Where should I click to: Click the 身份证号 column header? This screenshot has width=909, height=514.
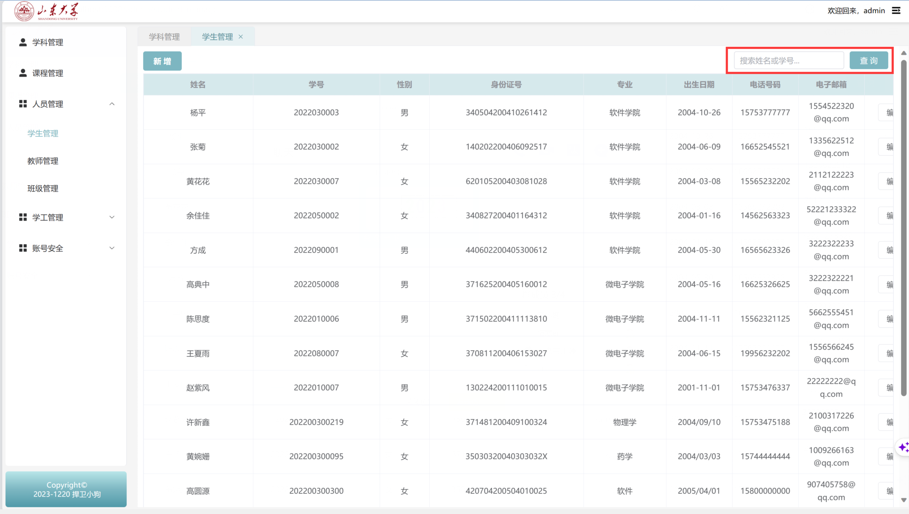click(x=507, y=85)
